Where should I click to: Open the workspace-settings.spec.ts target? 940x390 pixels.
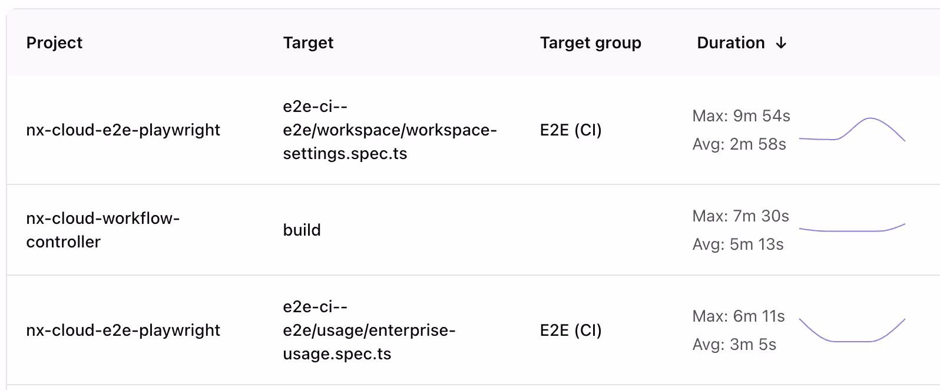[390, 130]
